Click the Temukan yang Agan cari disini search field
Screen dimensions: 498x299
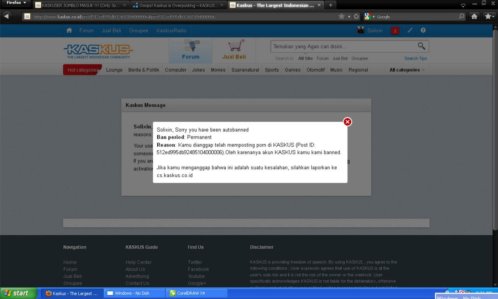[343, 46]
